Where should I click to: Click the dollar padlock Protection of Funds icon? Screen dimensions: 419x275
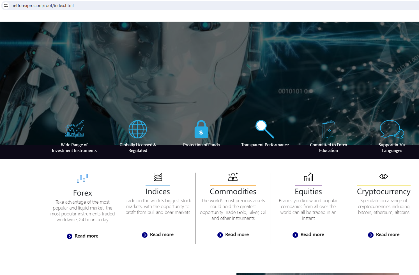tap(201, 129)
